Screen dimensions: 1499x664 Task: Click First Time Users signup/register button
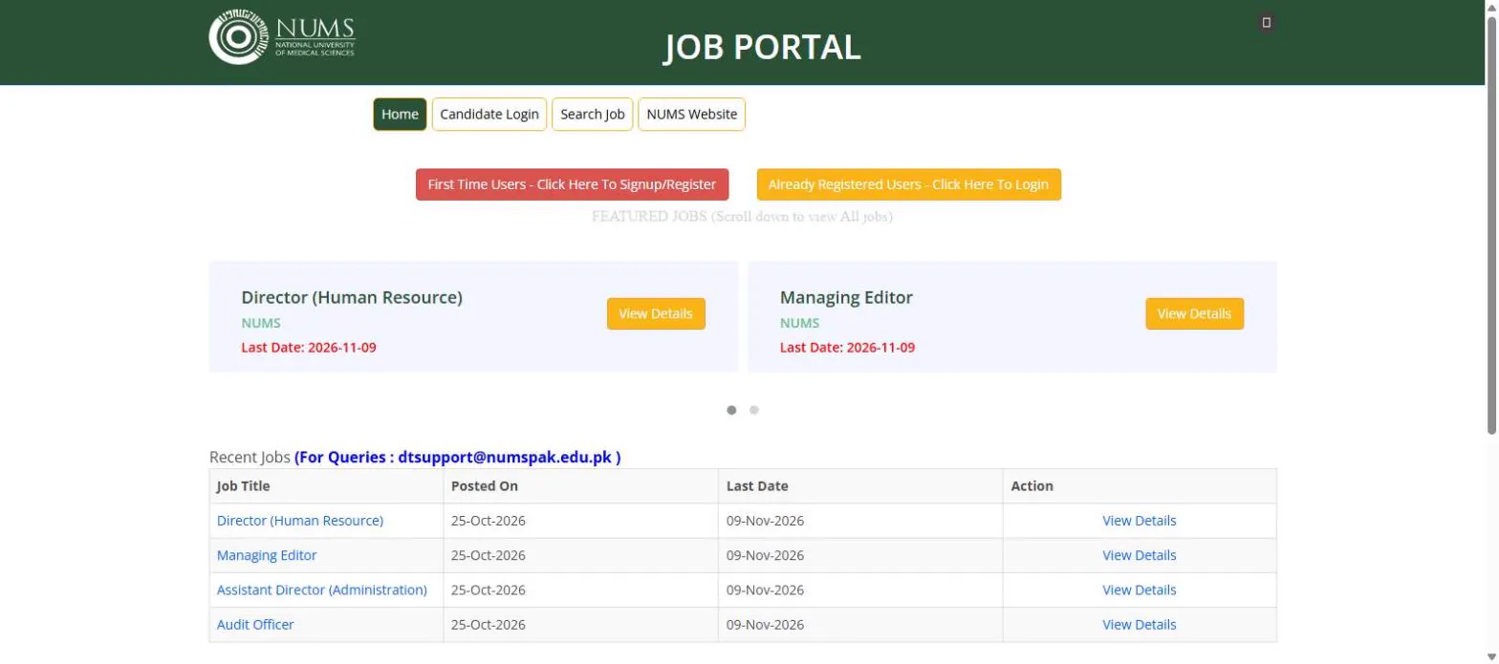tap(572, 184)
